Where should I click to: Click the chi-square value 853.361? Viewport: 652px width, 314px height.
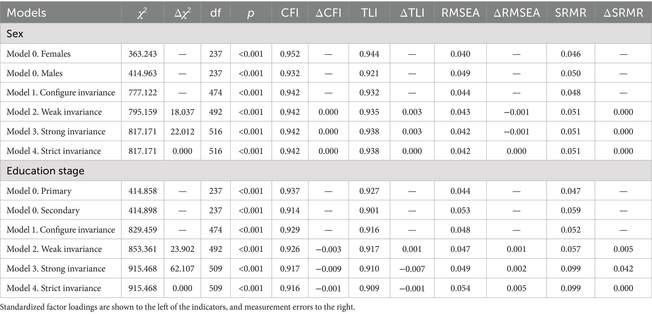143,249
